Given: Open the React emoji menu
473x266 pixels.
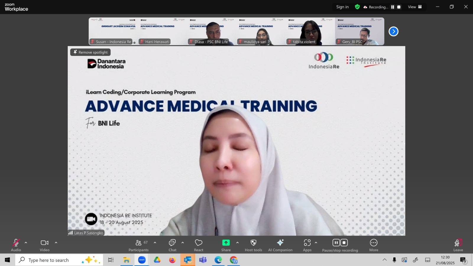Looking at the screenshot, I should [199, 245].
